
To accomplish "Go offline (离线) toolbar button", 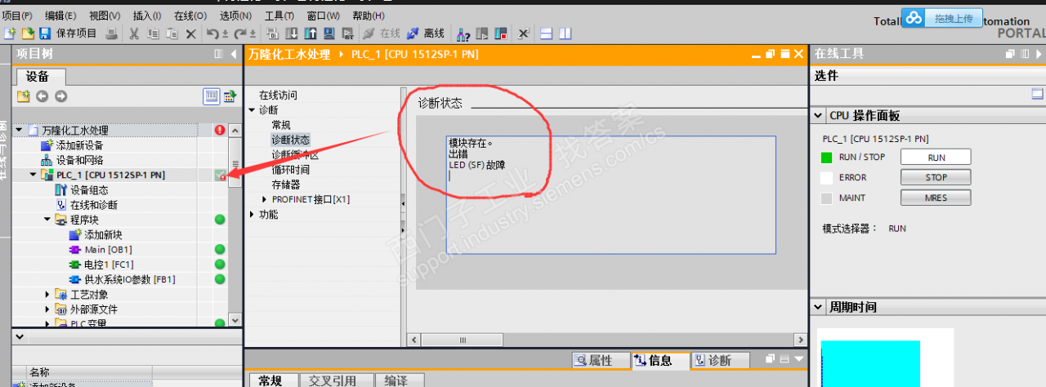I will 426,33.
